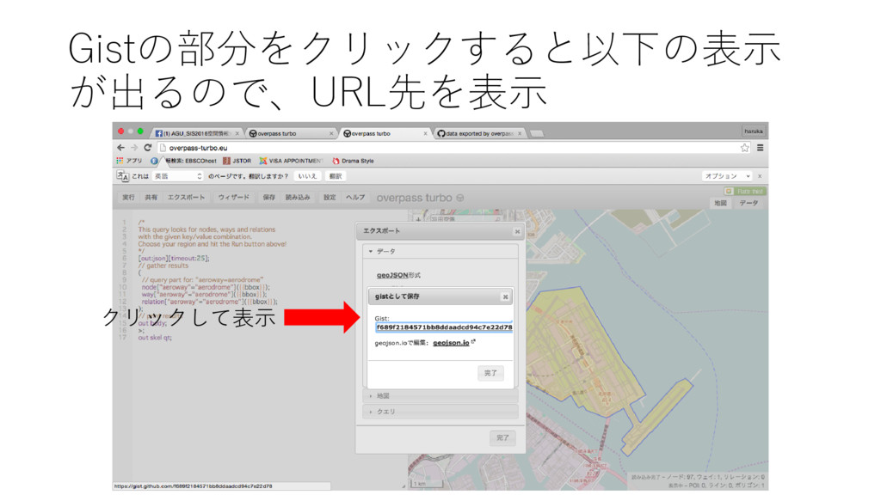The width and height of the screenshot is (881, 495).
Task: Switch to the データ data view tab
Action: 749,203
